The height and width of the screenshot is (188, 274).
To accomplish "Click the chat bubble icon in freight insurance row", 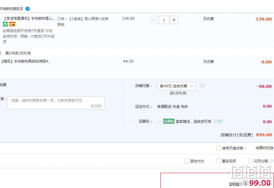I will [x=216, y=121].
